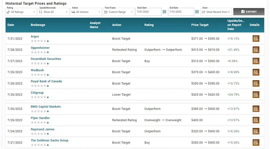
Task: Open details icon for Argus row
Action: pos(256,38)
